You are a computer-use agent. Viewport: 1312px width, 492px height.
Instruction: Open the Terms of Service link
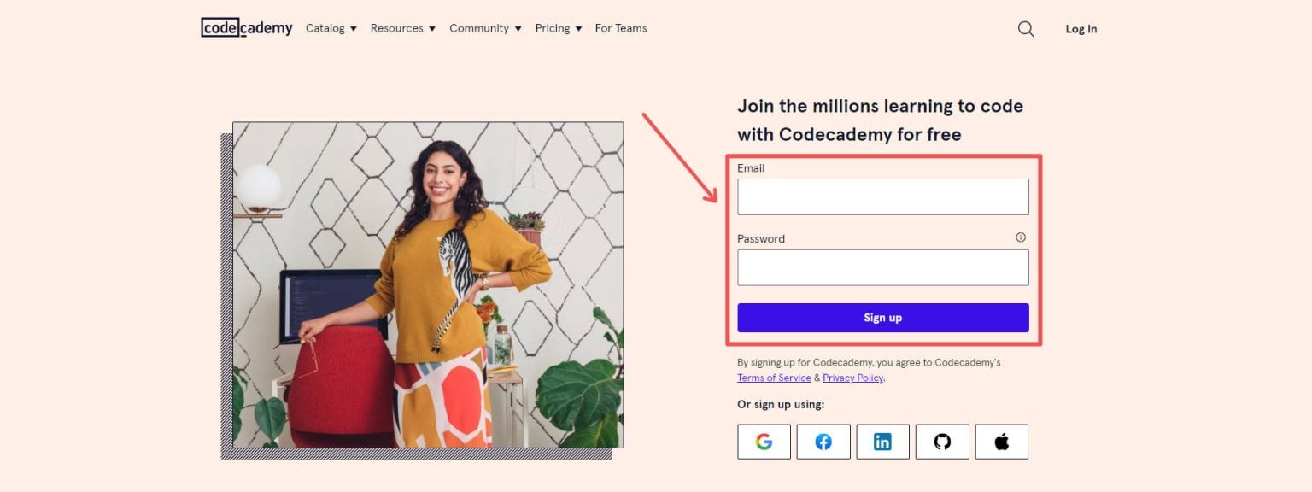pyautogui.click(x=774, y=378)
